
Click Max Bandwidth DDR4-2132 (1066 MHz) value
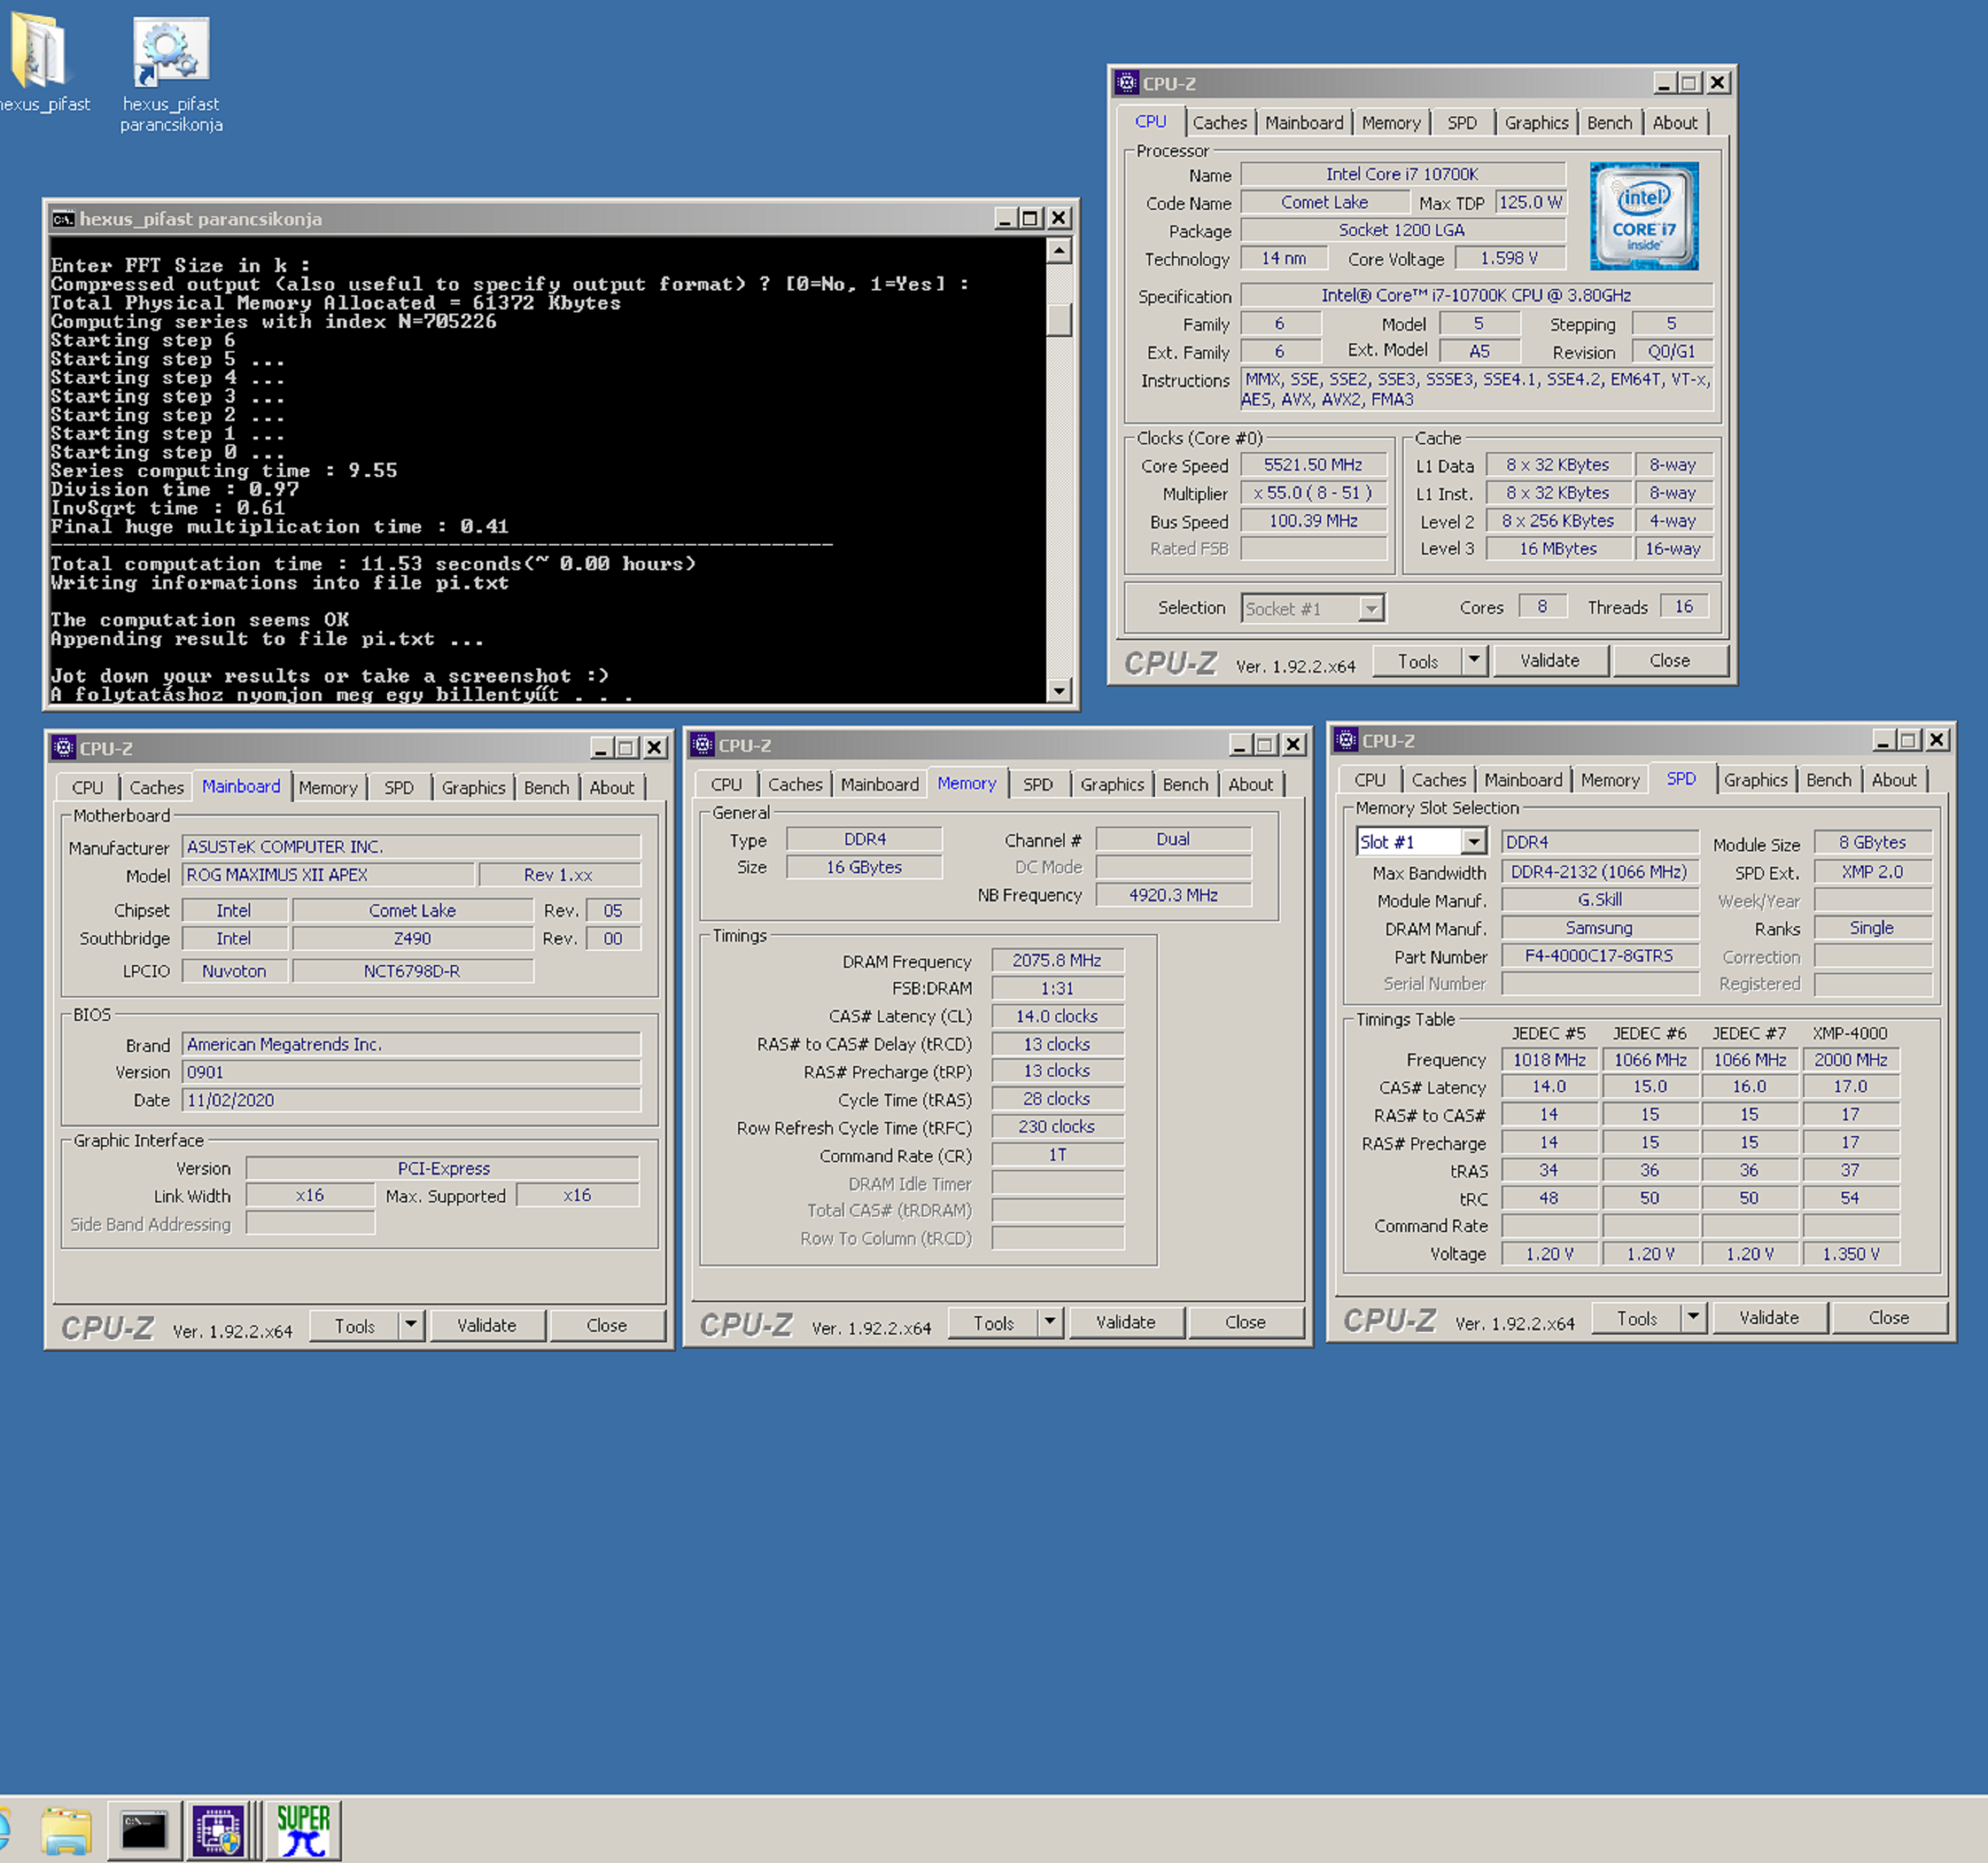tap(1599, 872)
